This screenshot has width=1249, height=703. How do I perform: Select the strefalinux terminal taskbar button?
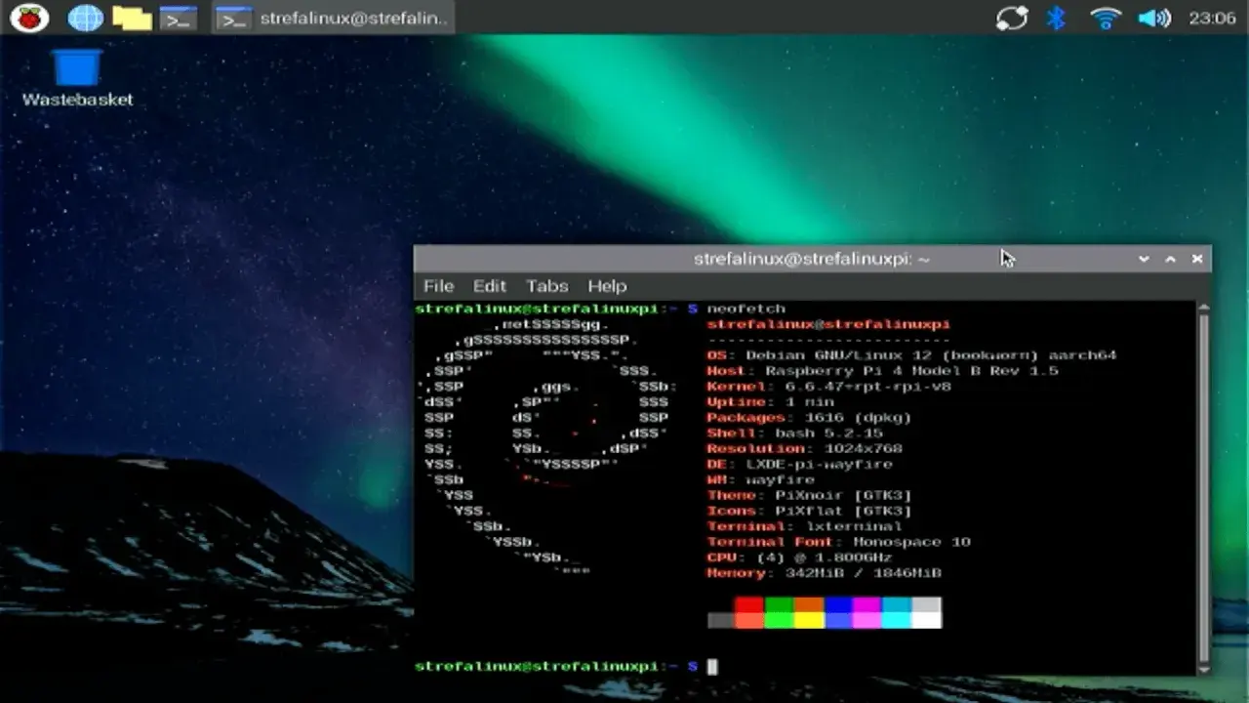[333, 18]
